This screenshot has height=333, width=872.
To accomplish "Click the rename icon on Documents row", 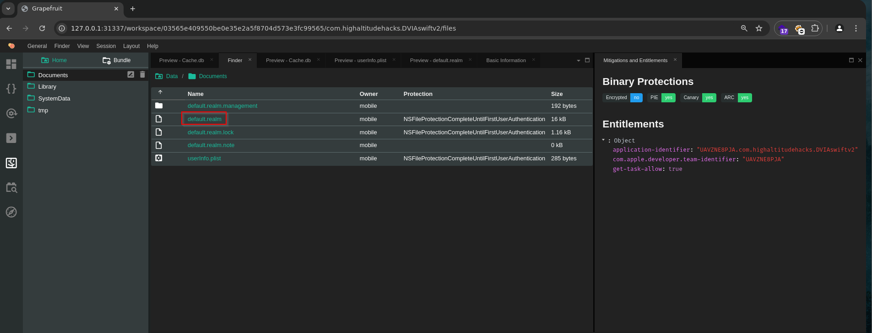I will [x=130, y=74].
